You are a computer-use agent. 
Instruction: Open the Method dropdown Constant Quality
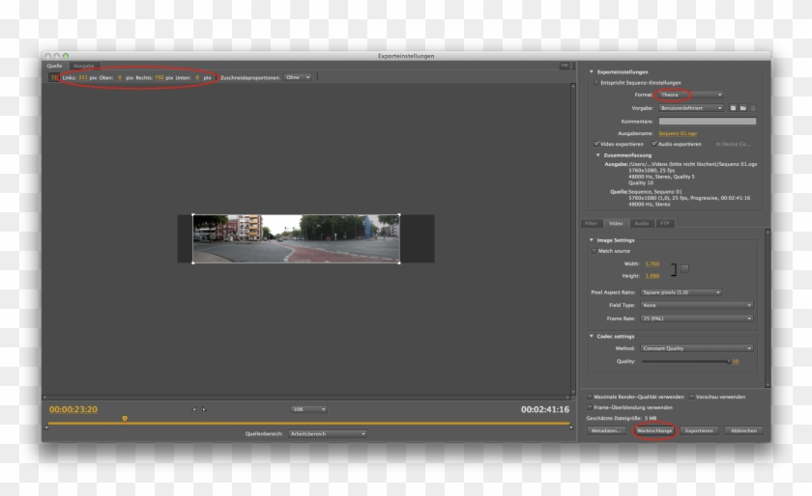697,348
